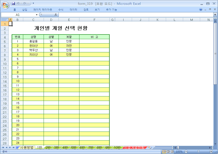Viewport: 218px width, 154px height.
Task: Click the Save icon in quick access toolbar
Action: tap(14, 4)
